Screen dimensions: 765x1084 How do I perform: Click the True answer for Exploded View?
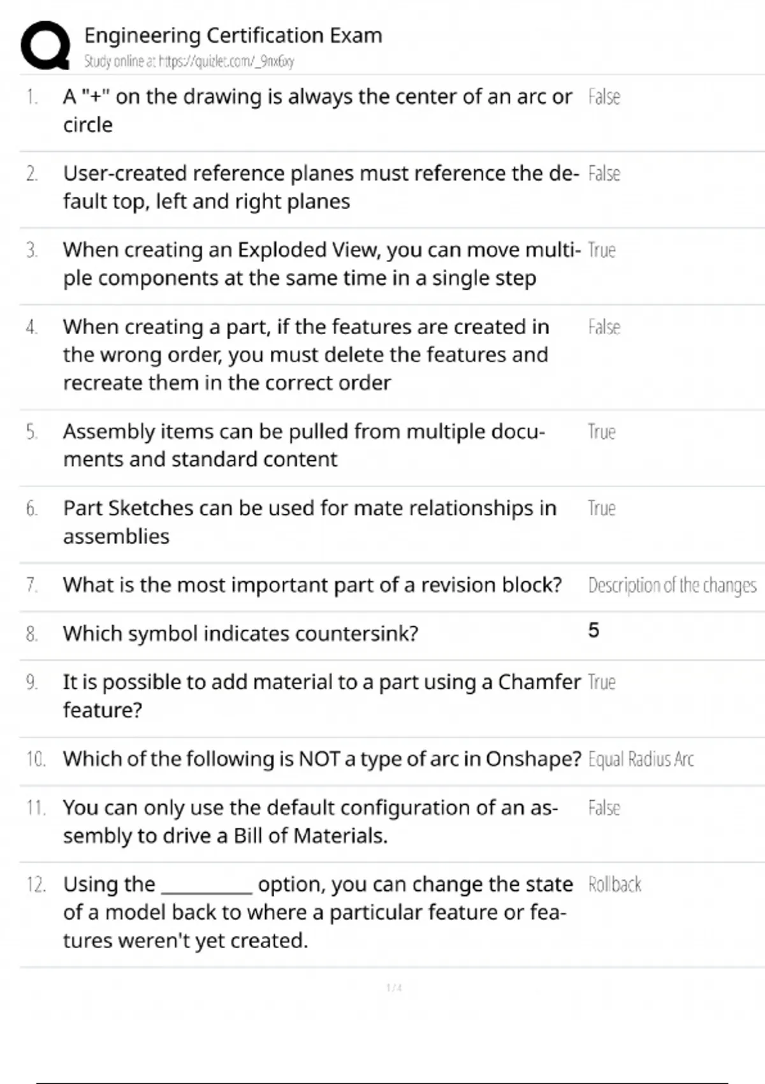click(601, 250)
